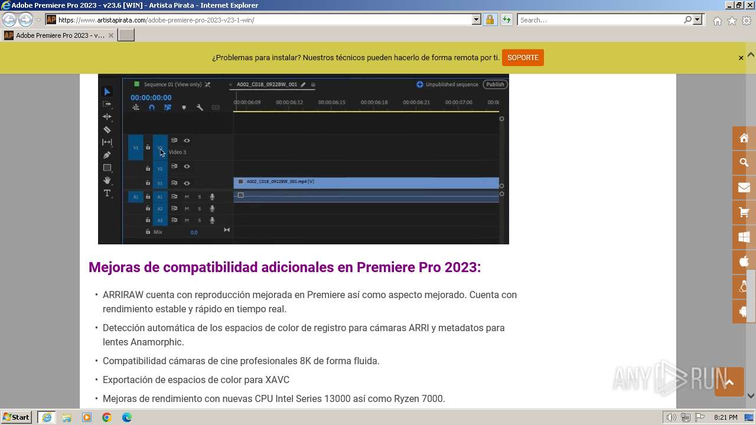Open the Windows category sidebar icon
This screenshot has width=756, height=425.
[744, 237]
